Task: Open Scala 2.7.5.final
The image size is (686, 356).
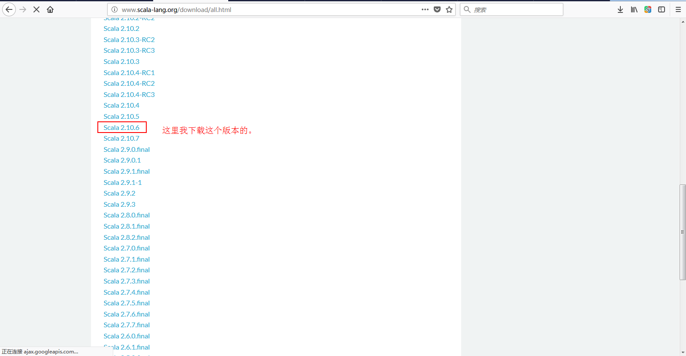Action: tap(127, 303)
